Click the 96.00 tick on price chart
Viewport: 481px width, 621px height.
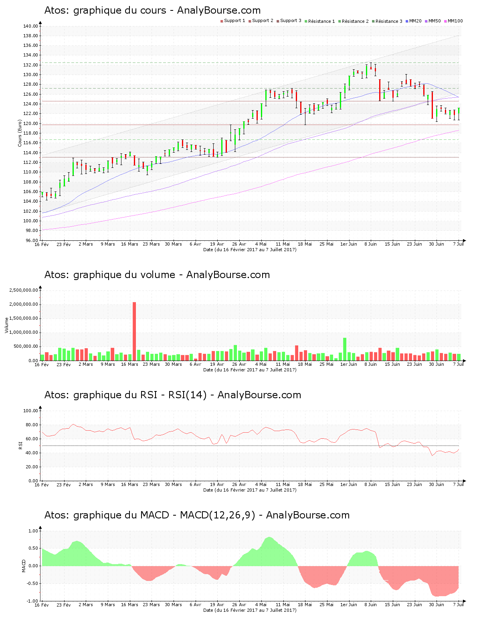tap(32, 240)
